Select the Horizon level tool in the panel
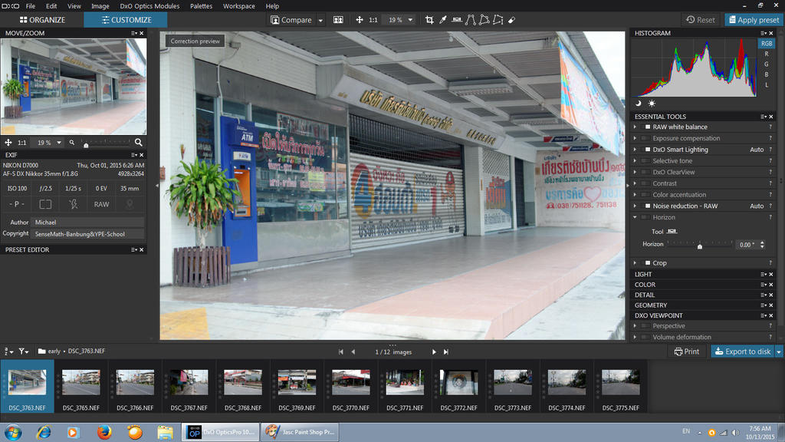Viewport: 785px width, 442px height. click(672, 232)
